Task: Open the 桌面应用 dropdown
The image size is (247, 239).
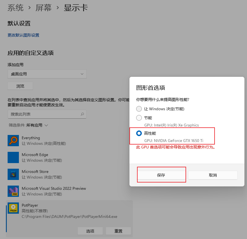Action: [47, 74]
